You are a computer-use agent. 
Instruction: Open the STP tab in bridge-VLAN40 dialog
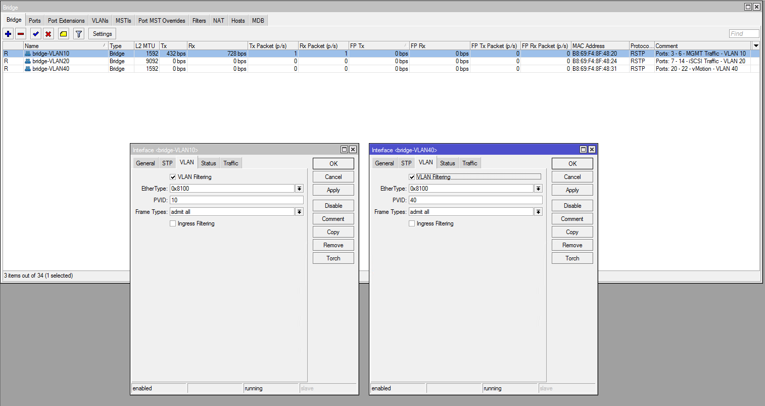click(406, 163)
